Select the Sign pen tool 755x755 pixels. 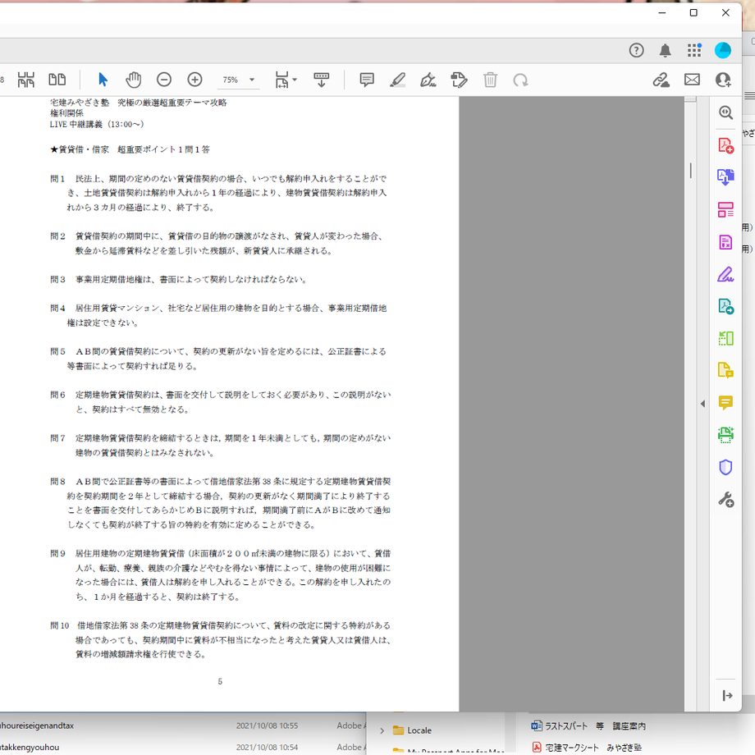point(428,80)
